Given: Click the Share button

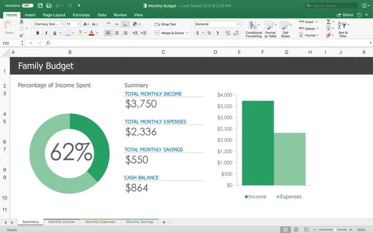Looking at the screenshot, I should 345,15.
